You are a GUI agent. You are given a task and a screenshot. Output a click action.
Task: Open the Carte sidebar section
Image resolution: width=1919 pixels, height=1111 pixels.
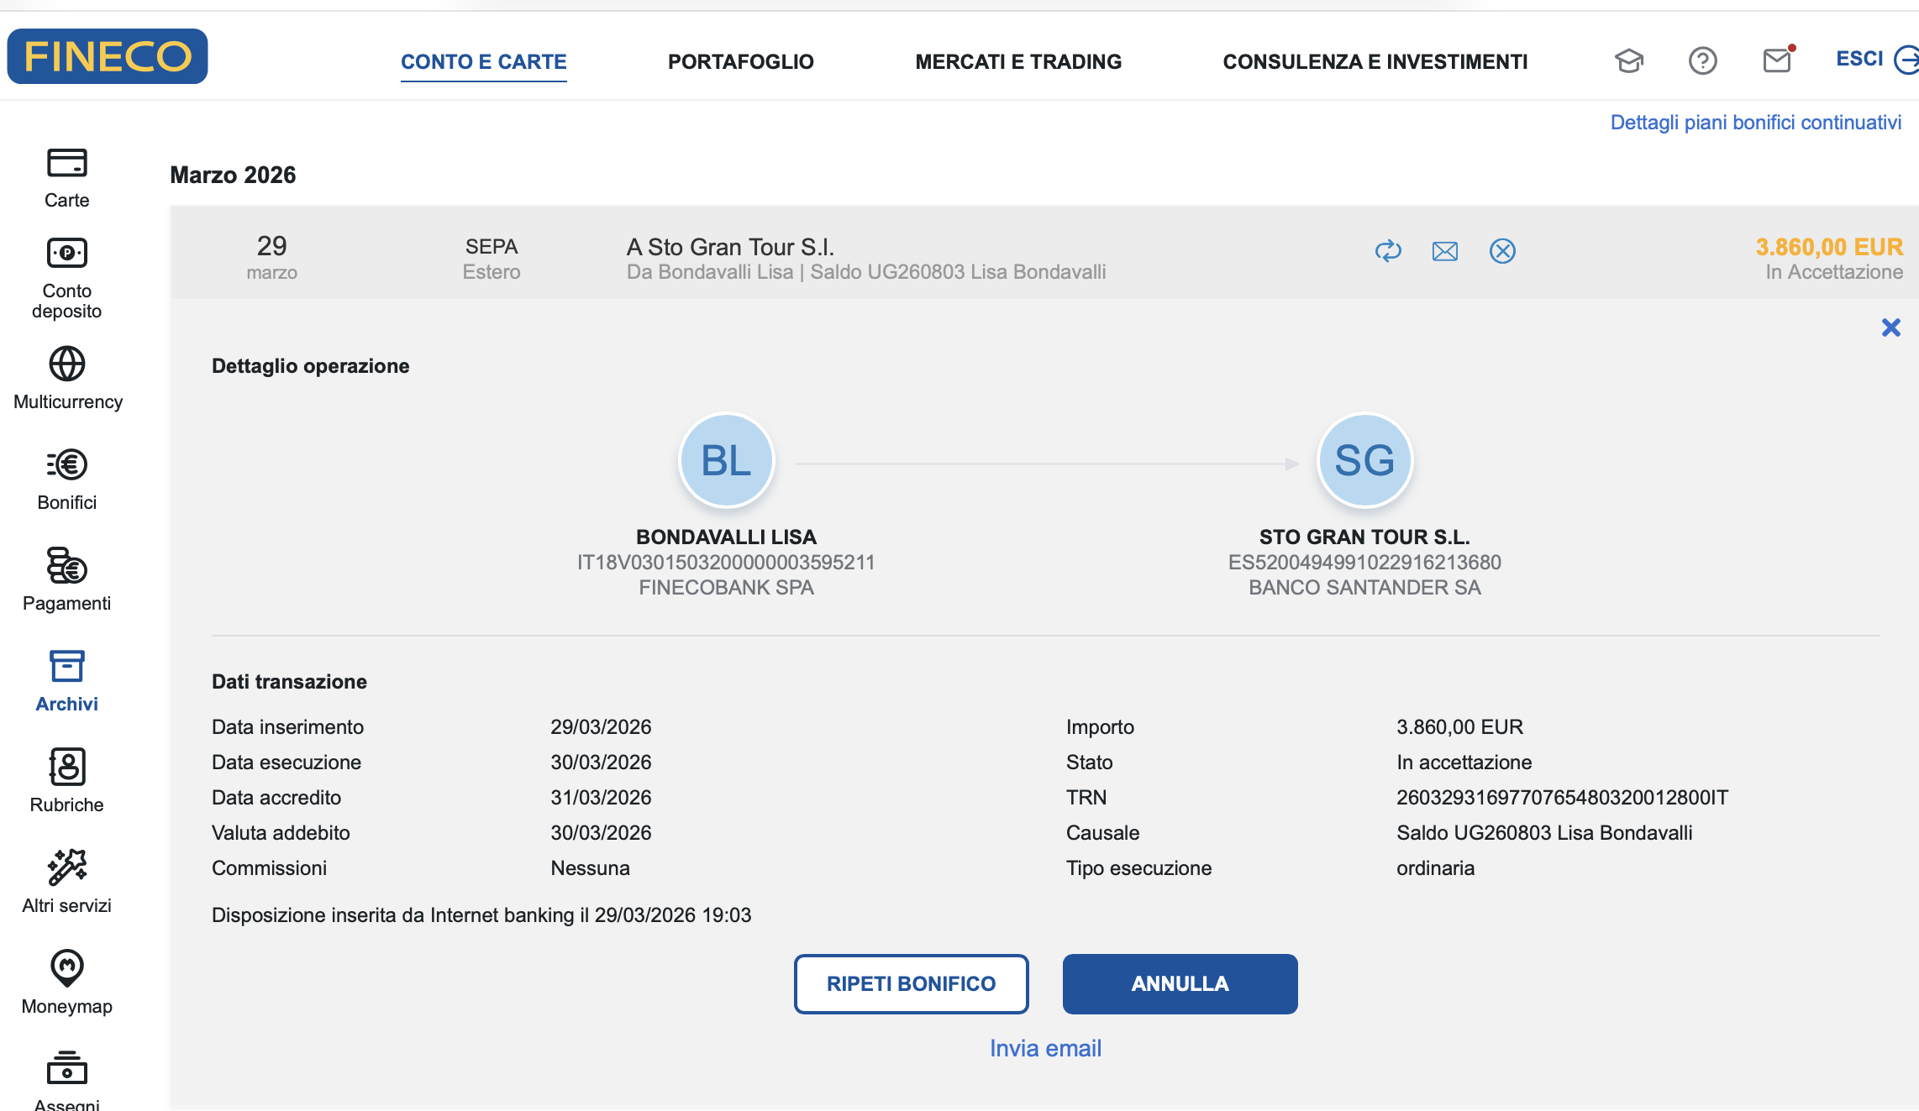[66, 178]
